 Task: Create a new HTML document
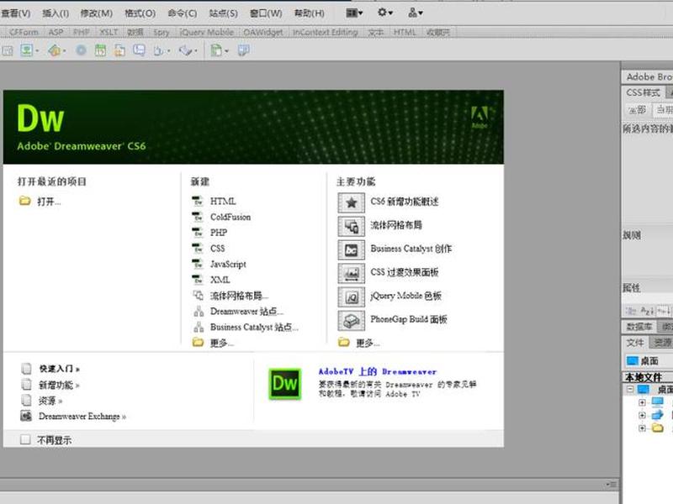pyautogui.click(x=223, y=201)
